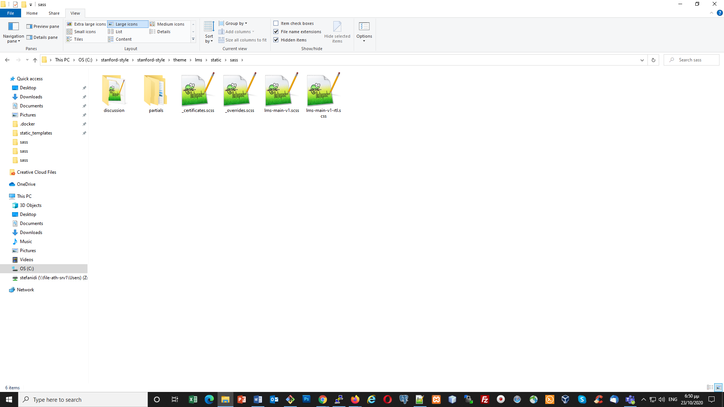The height and width of the screenshot is (407, 724).
Task: Toggle Hidden items checkbox
Action: [x=276, y=40]
